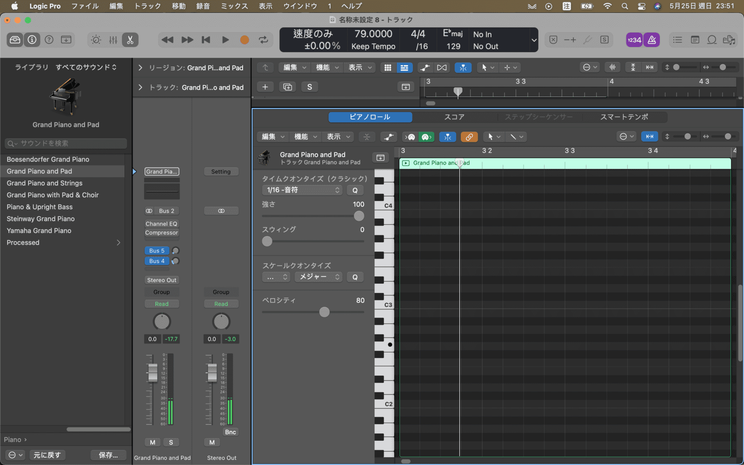Adjust the スウィング swing slider handle
744x465 pixels.
[267, 241]
